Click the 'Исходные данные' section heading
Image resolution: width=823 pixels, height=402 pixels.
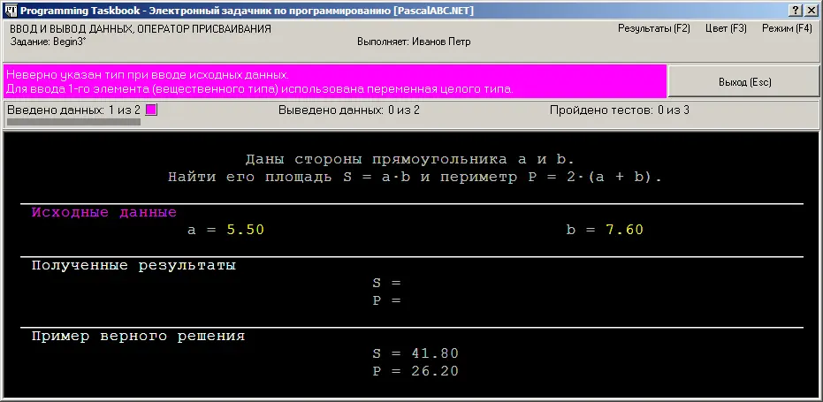[x=104, y=213]
